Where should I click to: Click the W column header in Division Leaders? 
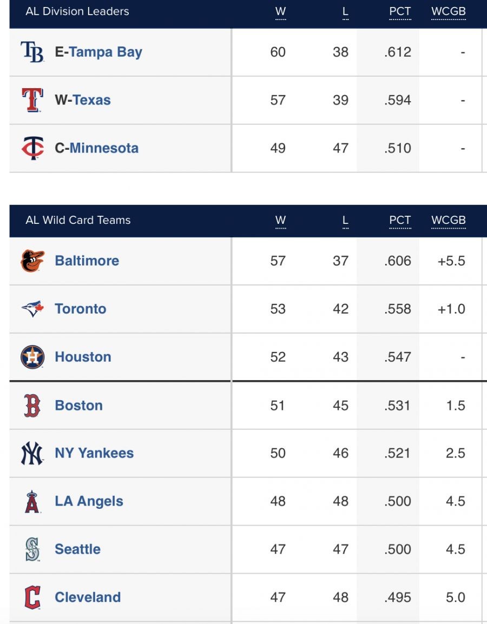(x=280, y=11)
